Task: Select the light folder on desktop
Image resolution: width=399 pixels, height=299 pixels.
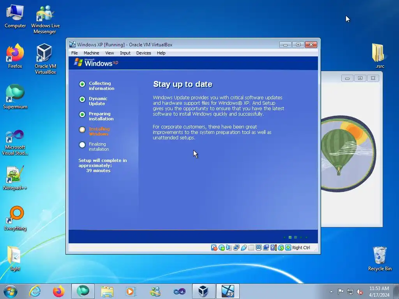Action: [x=14, y=259]
